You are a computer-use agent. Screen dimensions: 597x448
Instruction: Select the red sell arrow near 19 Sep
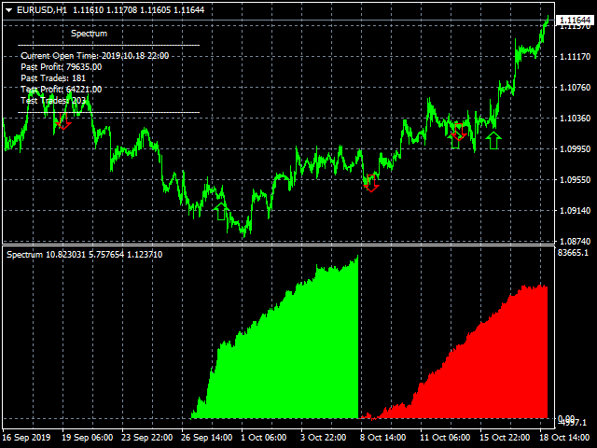pos(63,121)
